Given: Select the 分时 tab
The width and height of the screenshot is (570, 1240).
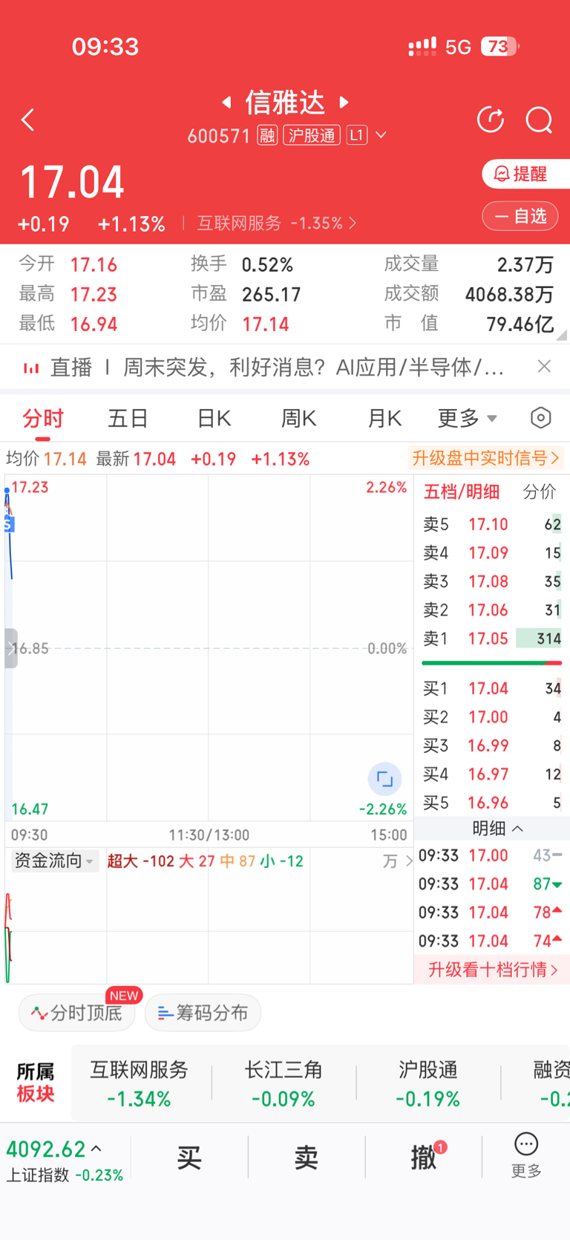Looking at the screenshot, I should pyautogui.click(x=43, y=419).
